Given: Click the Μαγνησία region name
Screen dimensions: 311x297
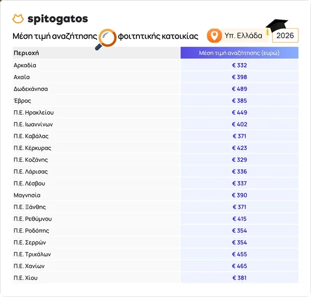Looking at the screenshot, I should 27,195.
